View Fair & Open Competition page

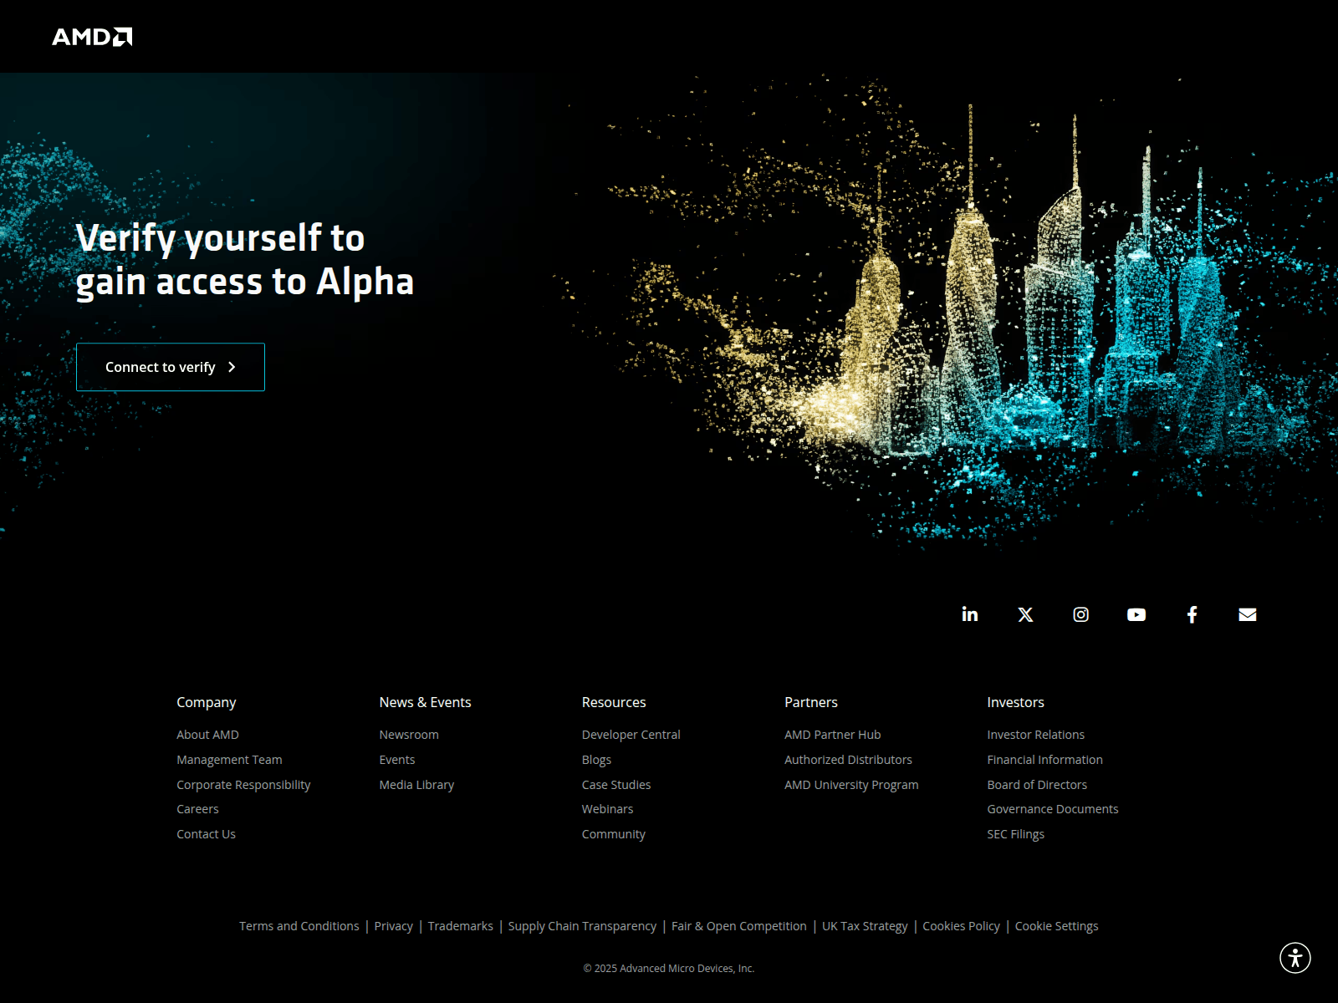pyautogui.click(x=739, y=926)
